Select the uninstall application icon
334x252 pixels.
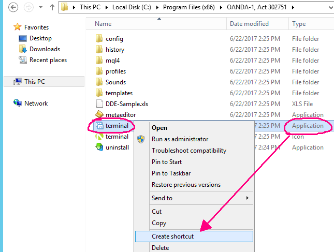[100, 147]
